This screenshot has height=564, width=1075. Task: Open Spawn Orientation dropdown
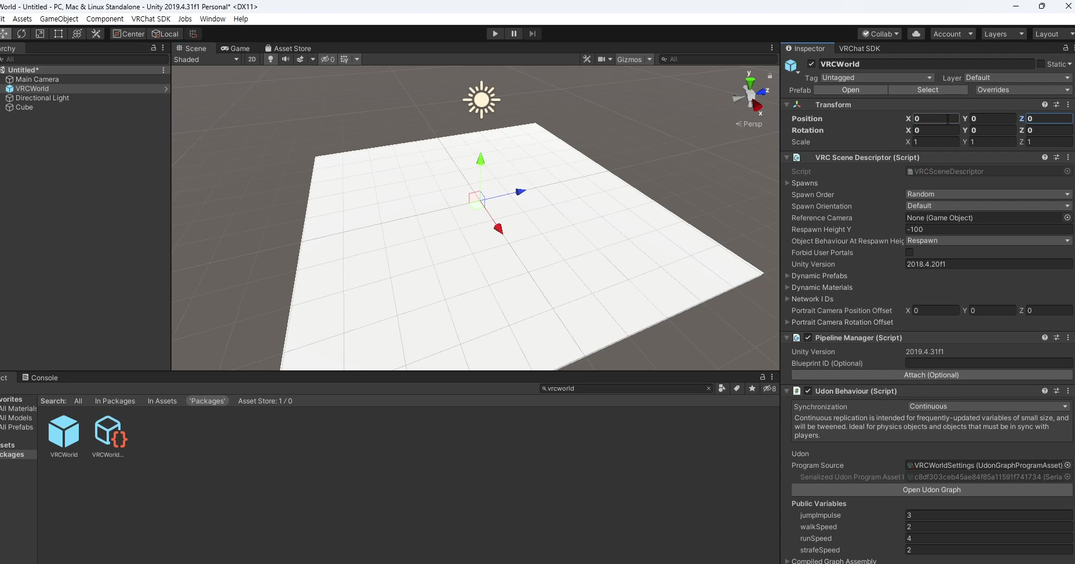coord(989,206)
